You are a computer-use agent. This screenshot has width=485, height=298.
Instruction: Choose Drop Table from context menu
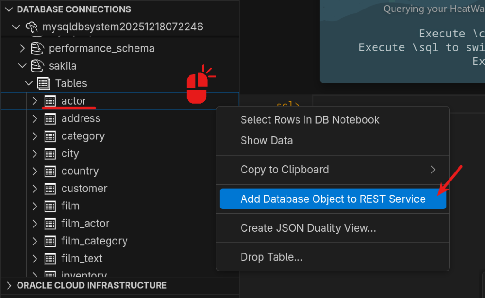(x=271, y=257)
